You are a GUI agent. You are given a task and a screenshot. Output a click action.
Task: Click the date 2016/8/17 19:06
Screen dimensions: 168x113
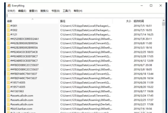tap(143, 91)
